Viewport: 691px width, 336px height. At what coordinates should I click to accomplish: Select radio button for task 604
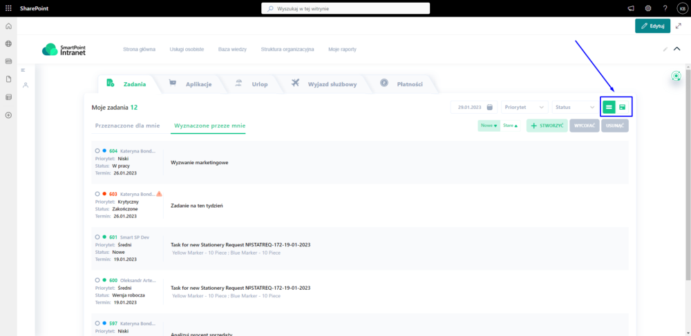click(97, 150)
